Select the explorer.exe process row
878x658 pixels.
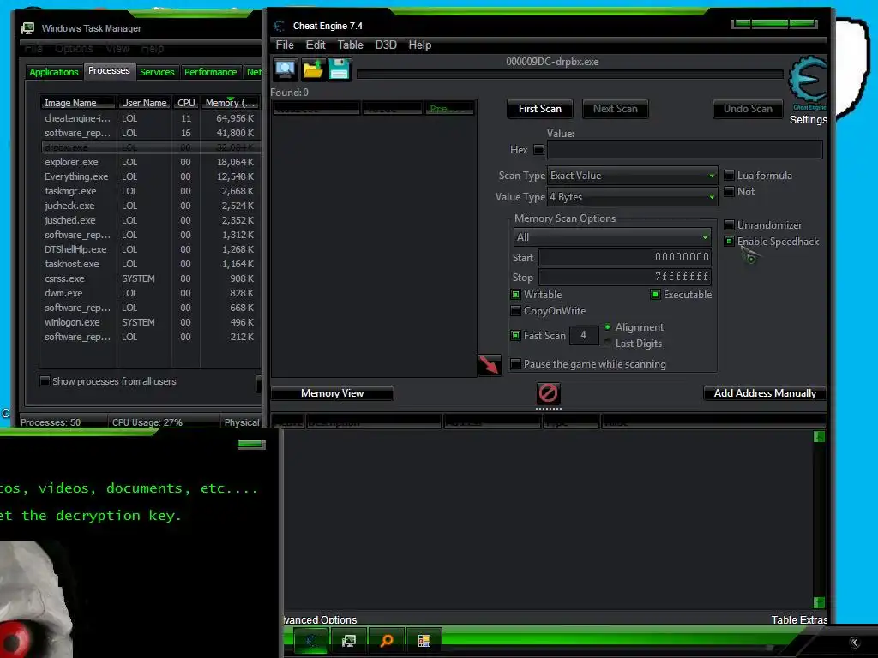coord(150,162)
